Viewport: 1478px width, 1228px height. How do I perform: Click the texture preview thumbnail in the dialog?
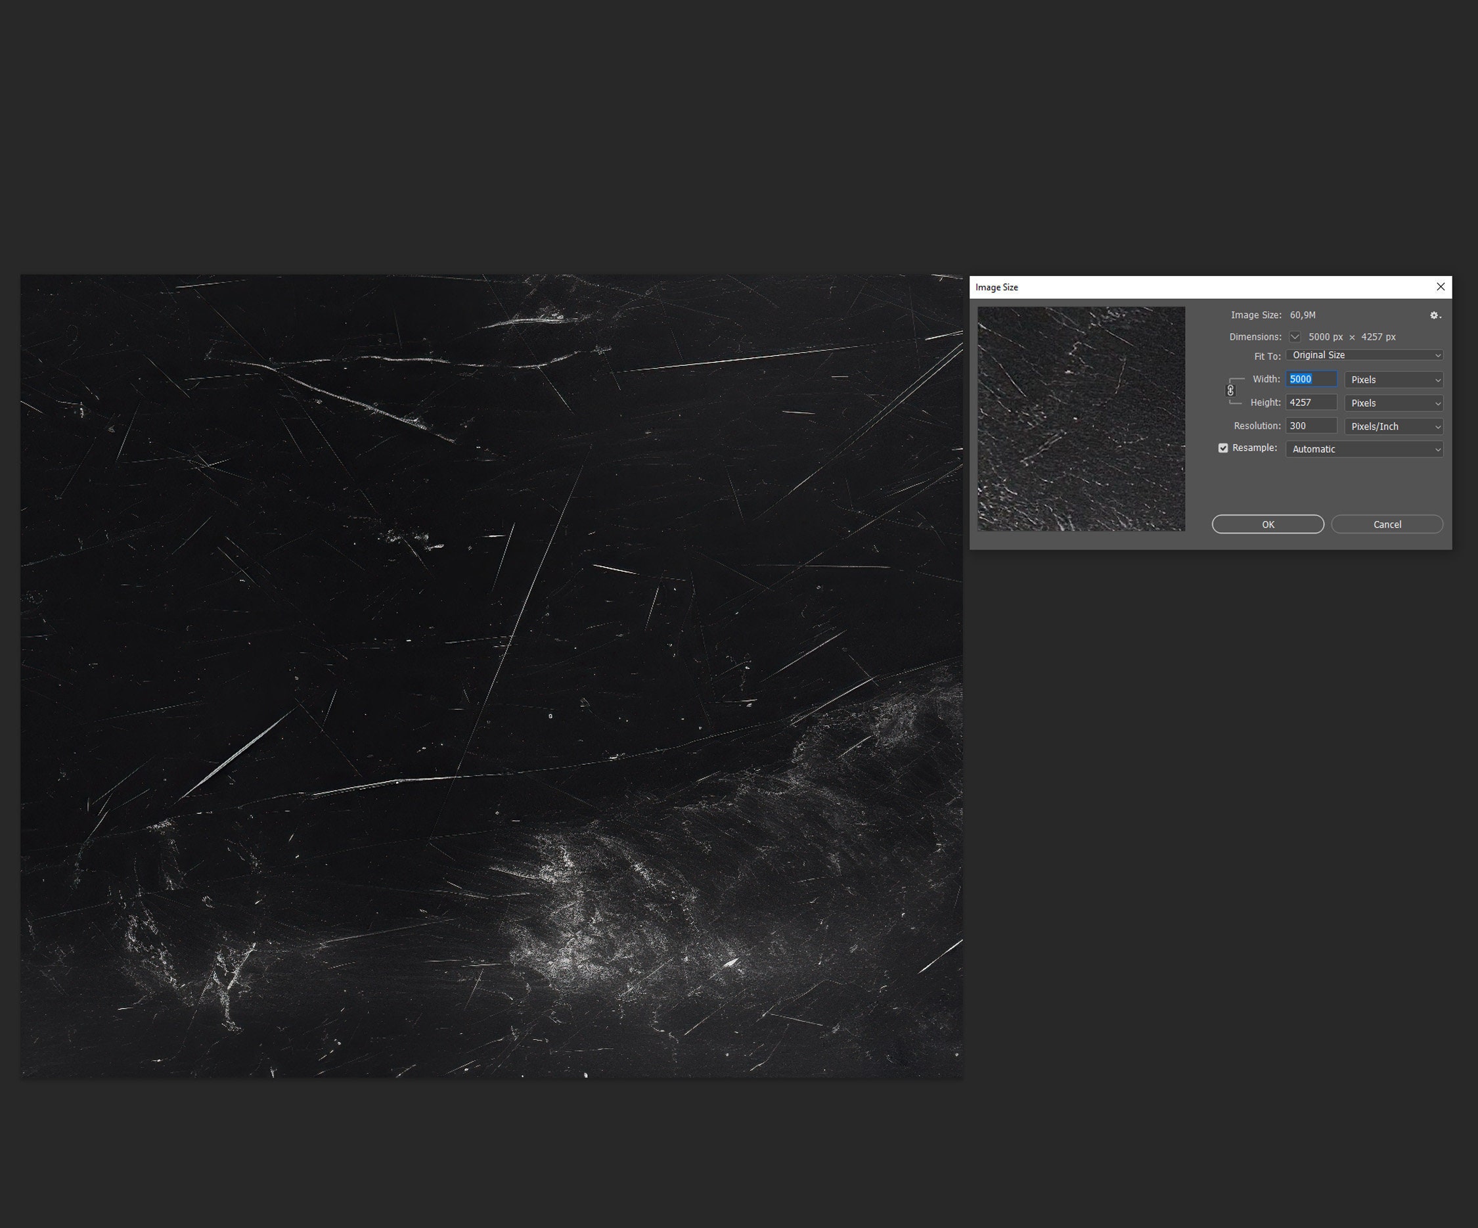click(x=1081, y=419)
